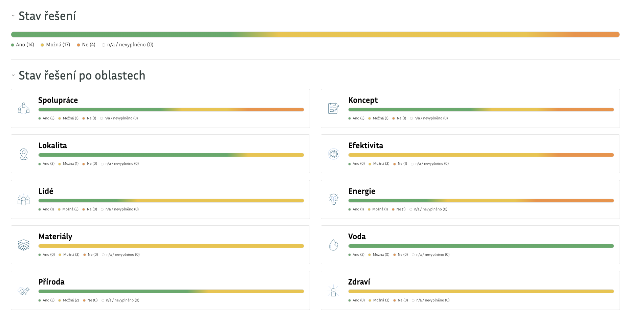Click the Voda water drop icon
The width and height of the screenshot is (626, 316).
pyautogui.click(x=334, y=245)
